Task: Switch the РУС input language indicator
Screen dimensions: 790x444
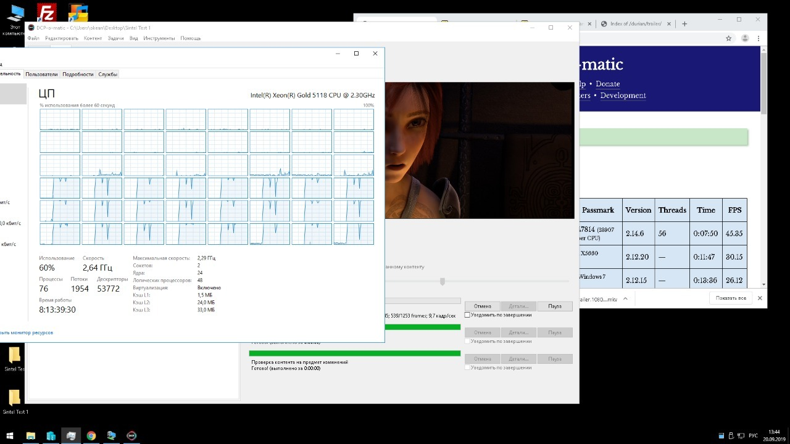Action: coord(753,435)
